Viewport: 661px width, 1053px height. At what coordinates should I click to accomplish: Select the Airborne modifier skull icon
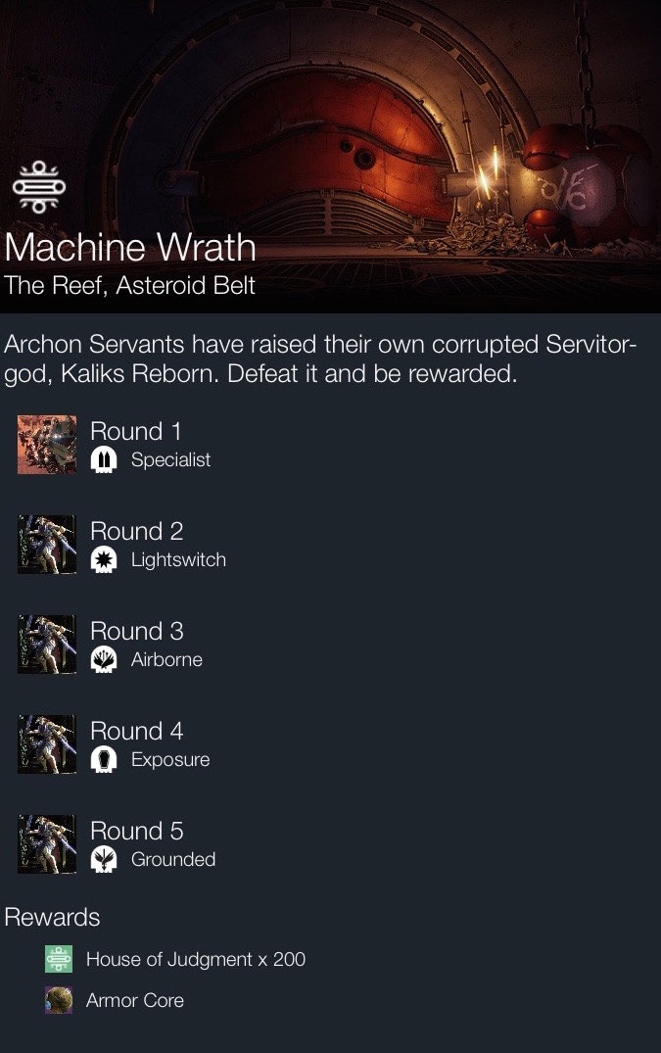coord(104,660)
